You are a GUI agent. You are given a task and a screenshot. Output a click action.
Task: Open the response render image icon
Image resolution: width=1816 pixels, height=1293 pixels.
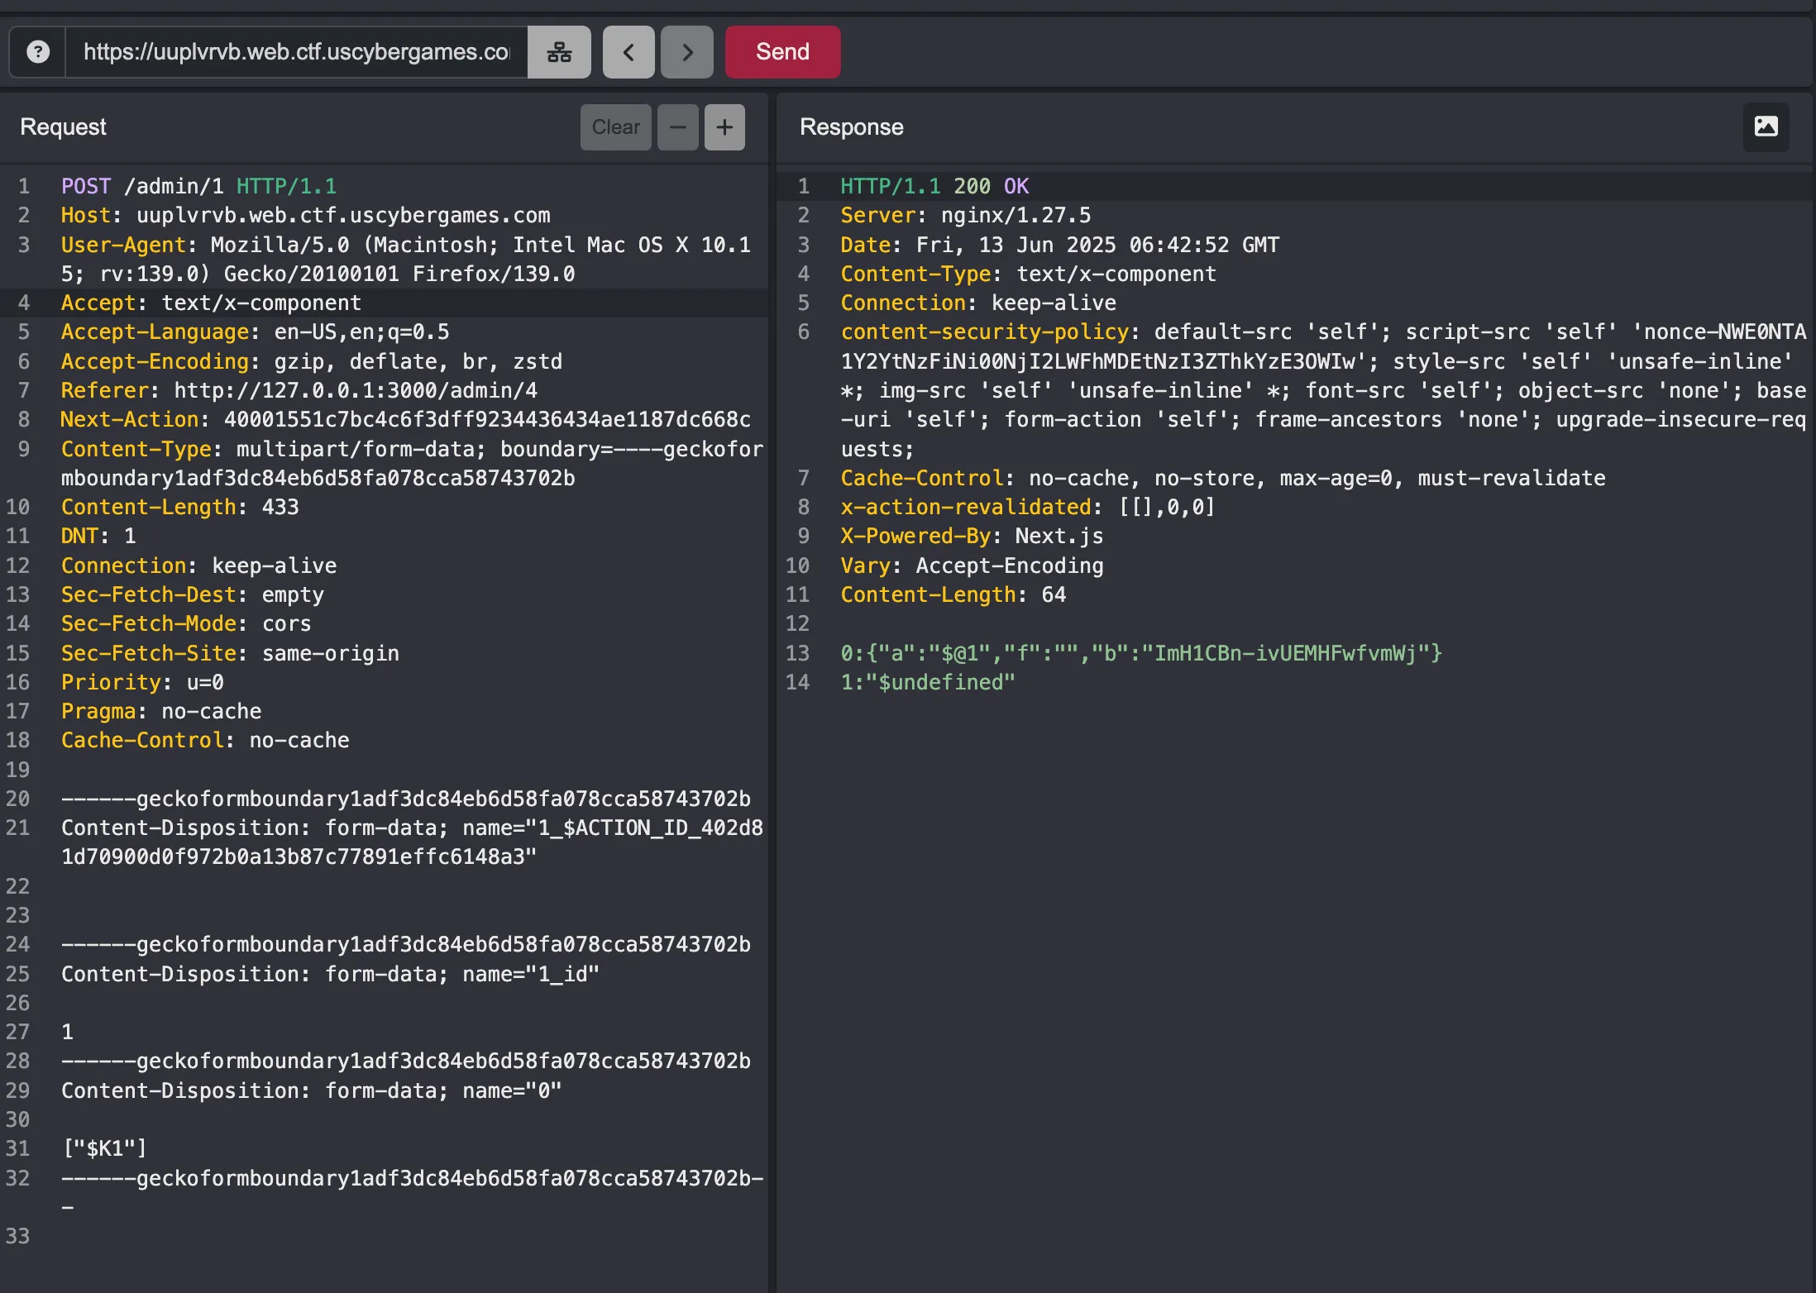(1766, 126)
